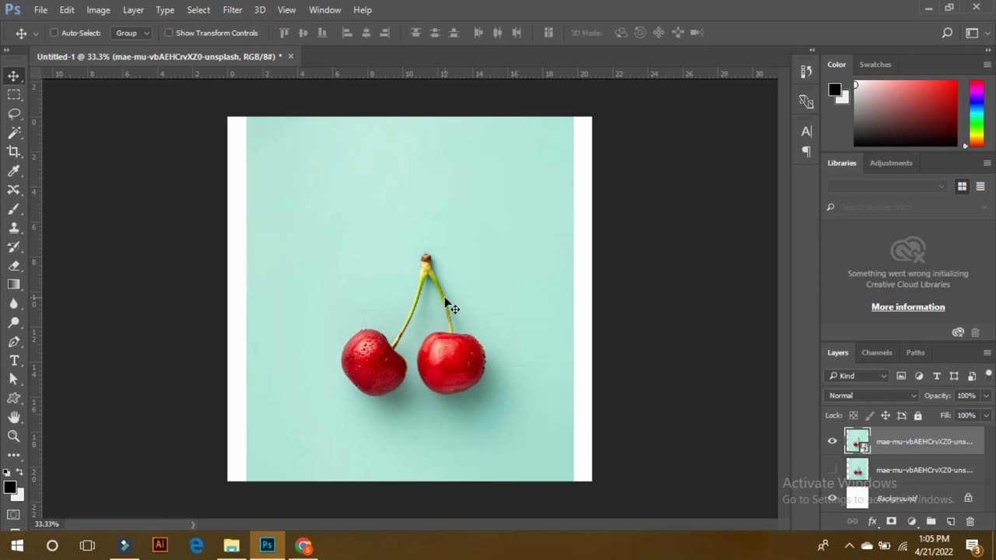Click inside the Color panel red picker field

coord(906,114)
